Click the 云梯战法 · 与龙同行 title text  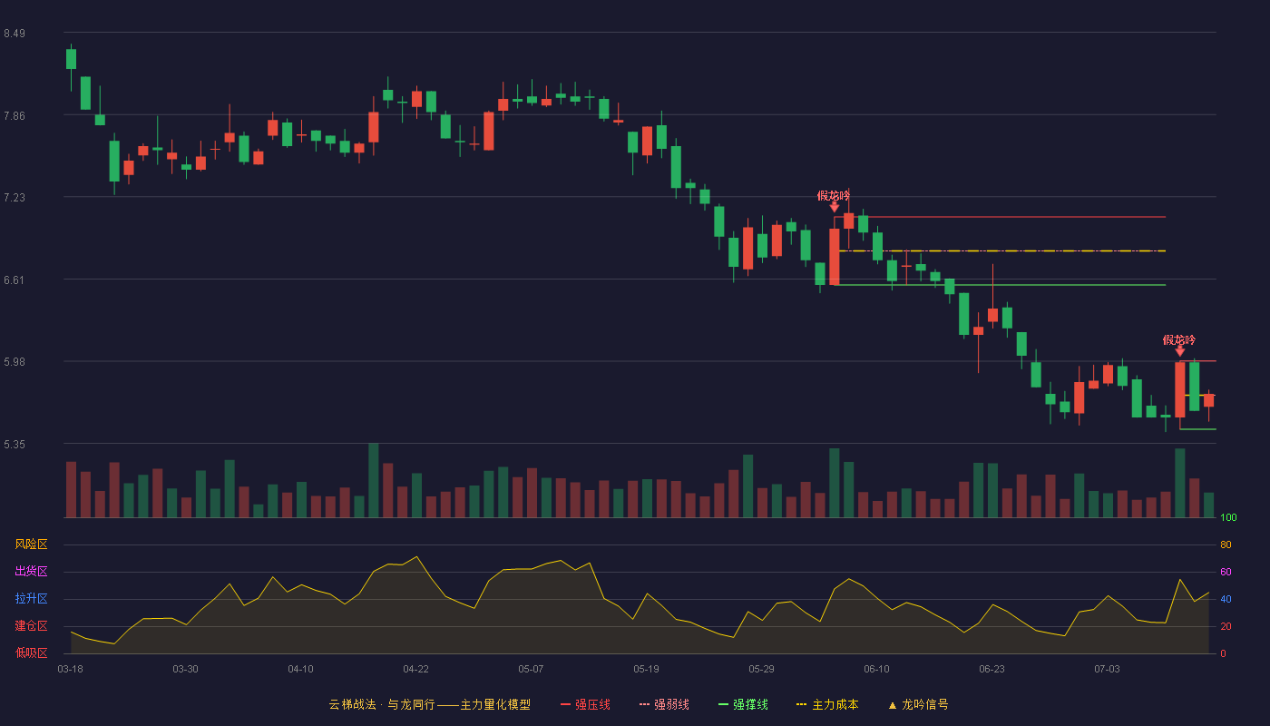pyautogui.click(x=382, y=704)
